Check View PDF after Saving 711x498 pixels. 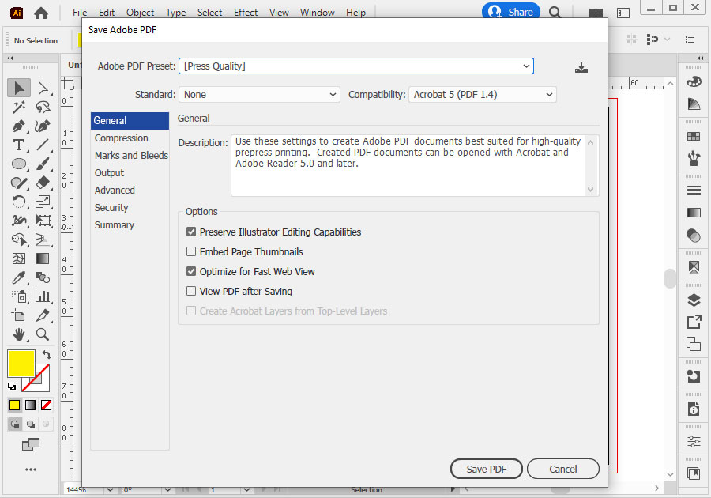click(191, 291)
